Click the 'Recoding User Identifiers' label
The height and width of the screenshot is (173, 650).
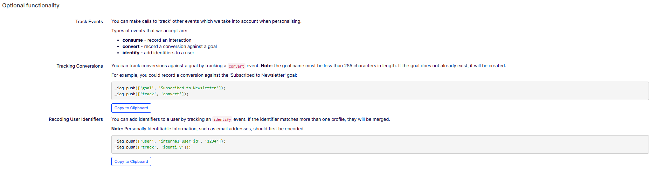point(76,119)
